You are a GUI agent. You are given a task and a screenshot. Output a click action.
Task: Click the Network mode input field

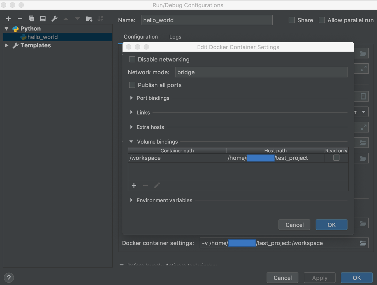point(261,72)
